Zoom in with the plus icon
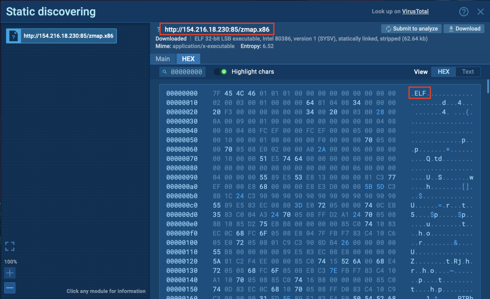 point(10,273)
